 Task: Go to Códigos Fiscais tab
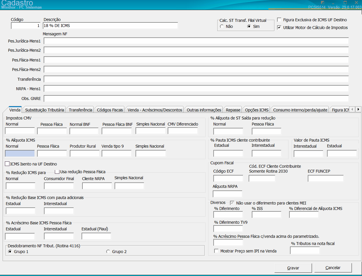point(110,110)
